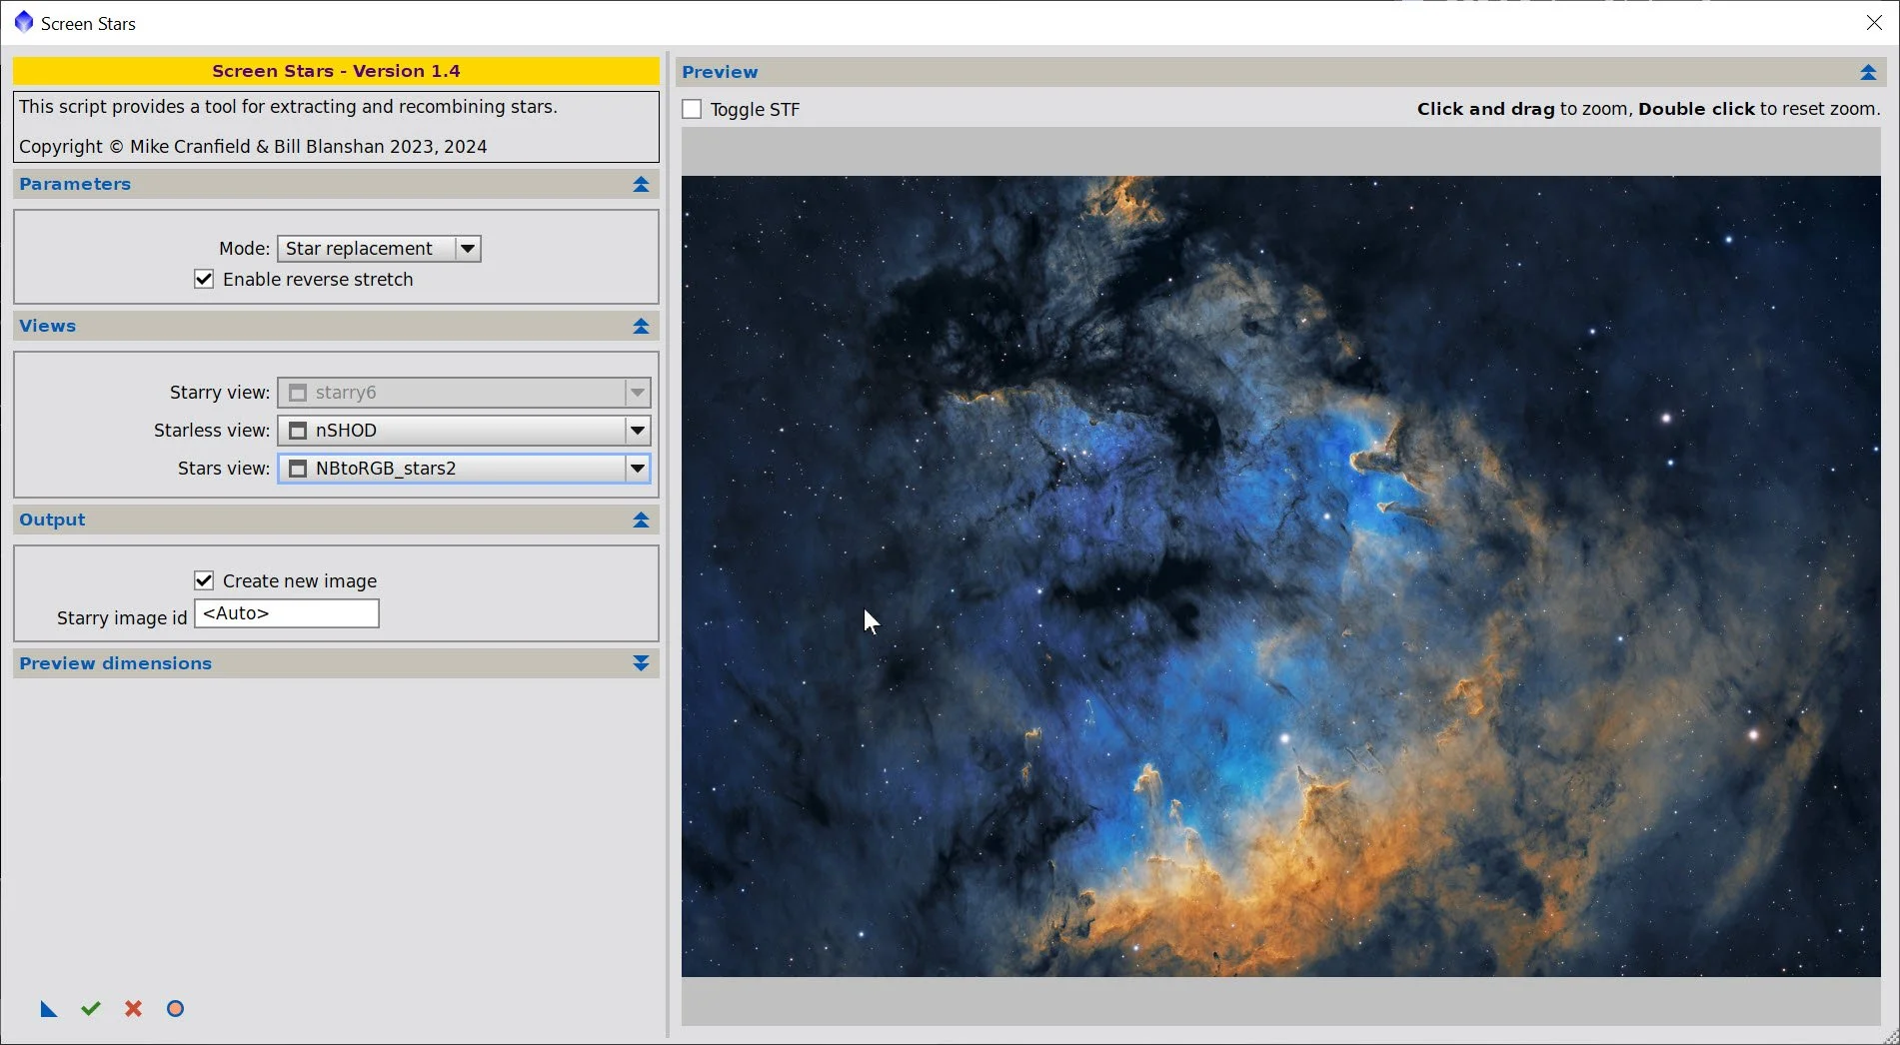Enable the Toggle STF checkbox
The height and width of the screenshot is (1045, 1900).
pos(692,110)
